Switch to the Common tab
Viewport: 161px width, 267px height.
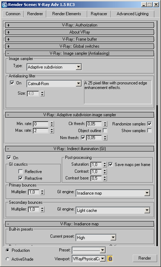(x=13, y=14)
